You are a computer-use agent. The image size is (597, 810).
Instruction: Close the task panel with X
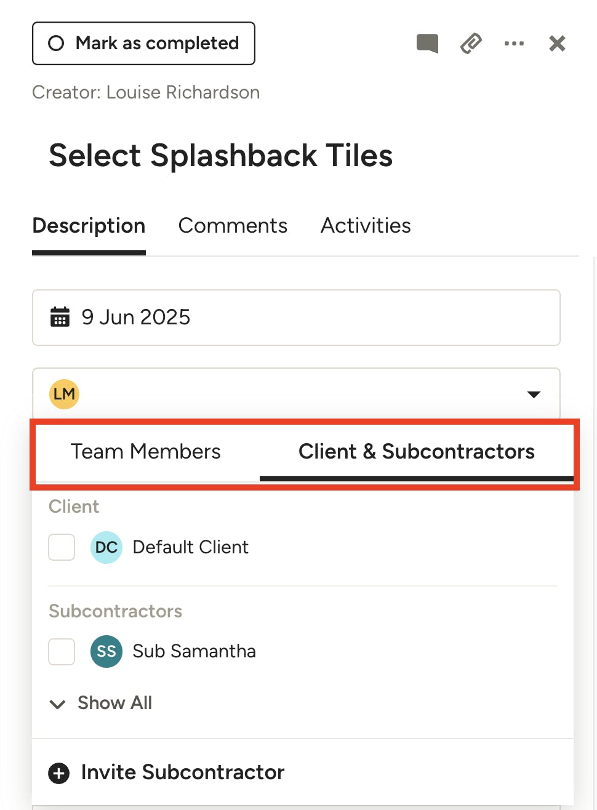(x=557, y=44)
